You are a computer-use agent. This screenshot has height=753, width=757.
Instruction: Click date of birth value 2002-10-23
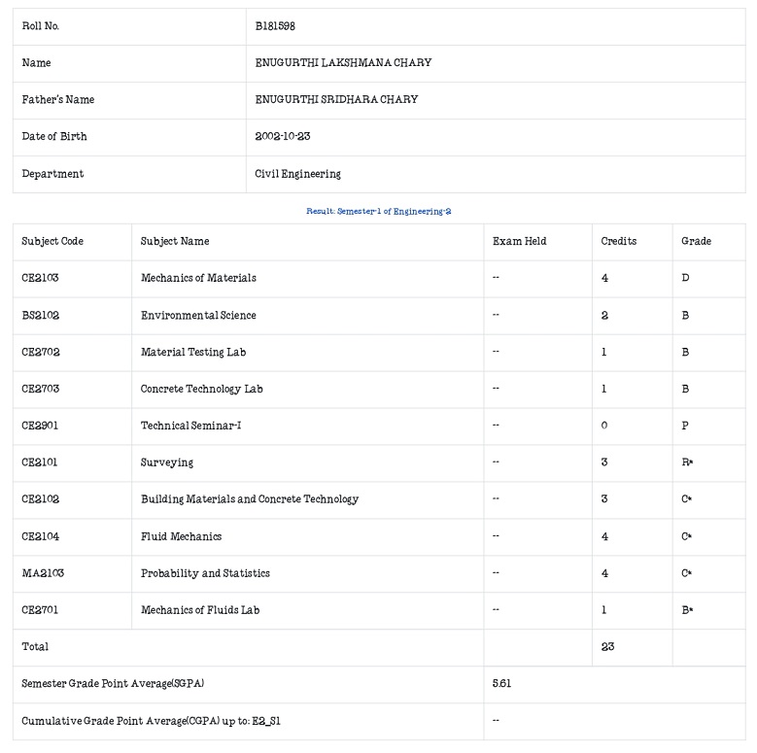pos(283,136)
